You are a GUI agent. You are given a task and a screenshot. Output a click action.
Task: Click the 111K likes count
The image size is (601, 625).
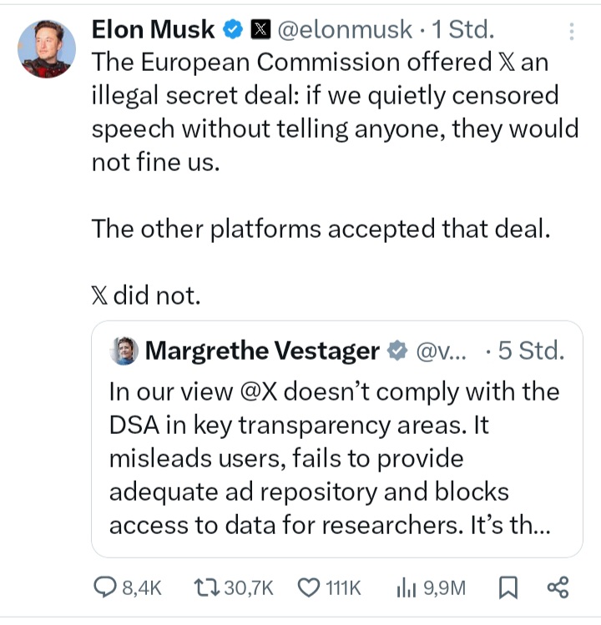point(342,588)
